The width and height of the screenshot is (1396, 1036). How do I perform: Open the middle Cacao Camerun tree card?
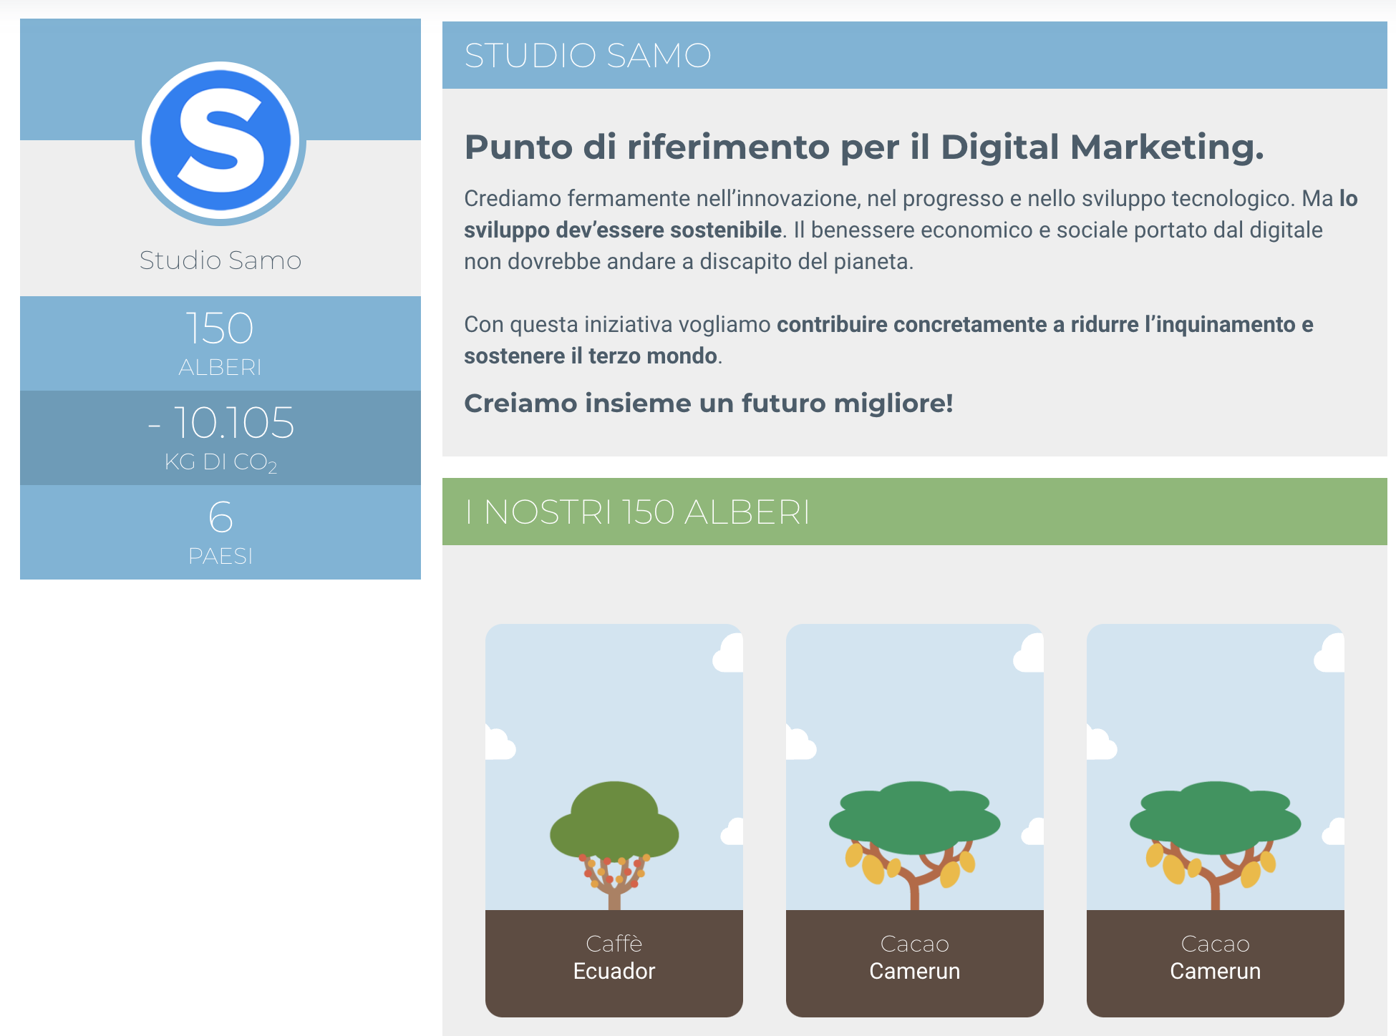coord(915,820)
